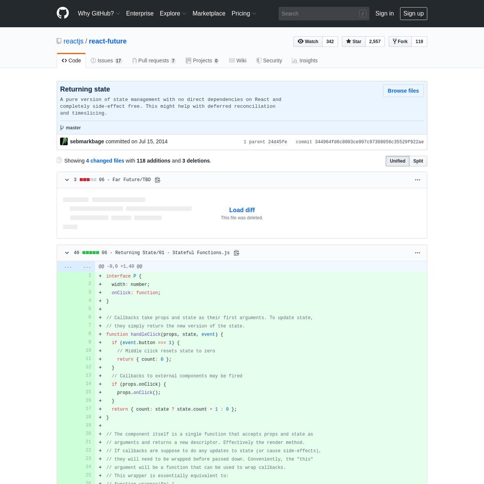Screen dimensions: 484x484
Task: Open sebmarkbage's avatar image
Action: pos(64,141)
